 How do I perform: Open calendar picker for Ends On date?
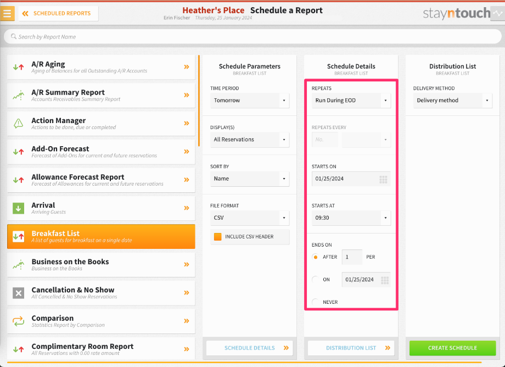pos(385,280)
